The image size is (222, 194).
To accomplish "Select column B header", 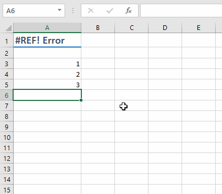I will (x=98, y=28).
